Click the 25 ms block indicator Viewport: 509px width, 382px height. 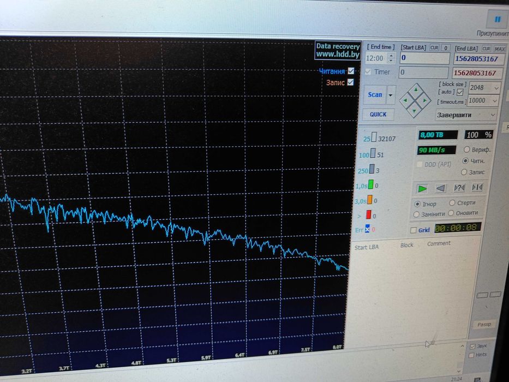[x=374, y=138]
